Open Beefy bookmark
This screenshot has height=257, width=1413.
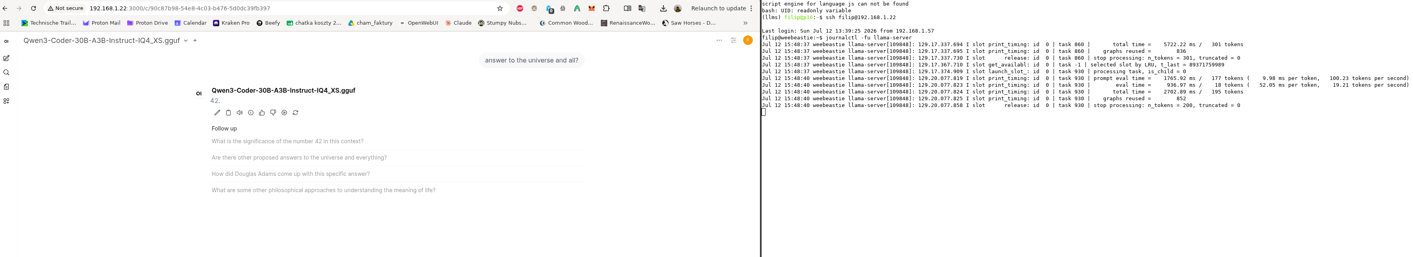pyautogui.click(x=268, y=23)
